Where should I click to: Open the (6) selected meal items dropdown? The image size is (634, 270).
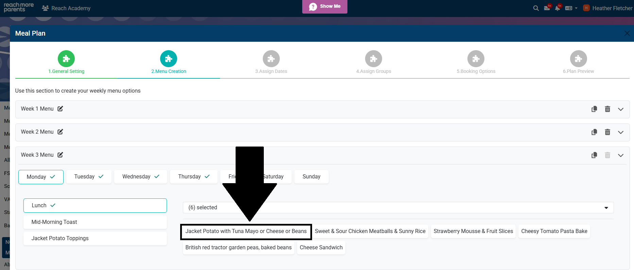[x=398, y=208]
